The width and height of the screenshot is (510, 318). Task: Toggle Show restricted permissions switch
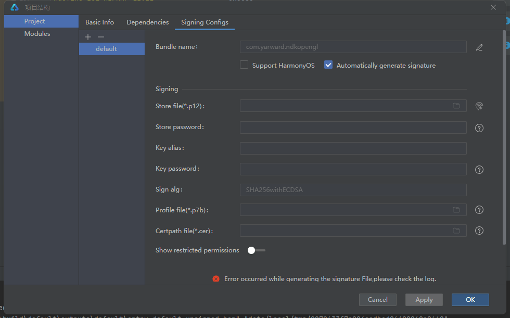(256, 250)
